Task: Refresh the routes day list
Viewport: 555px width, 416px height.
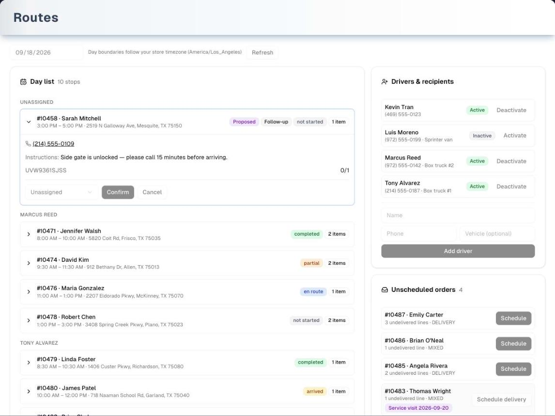Action: tap(262, 52)
